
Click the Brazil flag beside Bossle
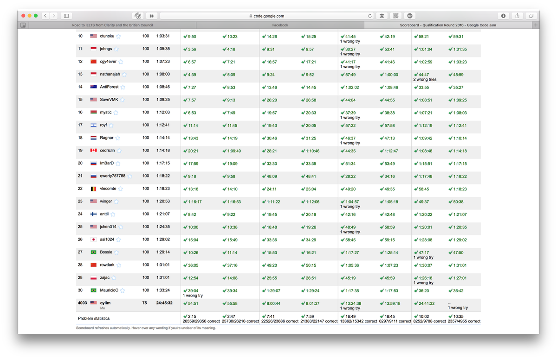(x=93, y=252)
